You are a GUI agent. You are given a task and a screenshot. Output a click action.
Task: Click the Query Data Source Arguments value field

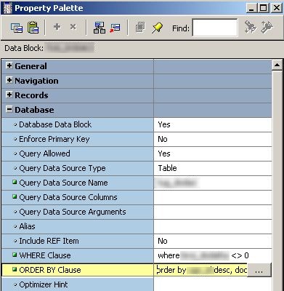[x=213, y=212]
